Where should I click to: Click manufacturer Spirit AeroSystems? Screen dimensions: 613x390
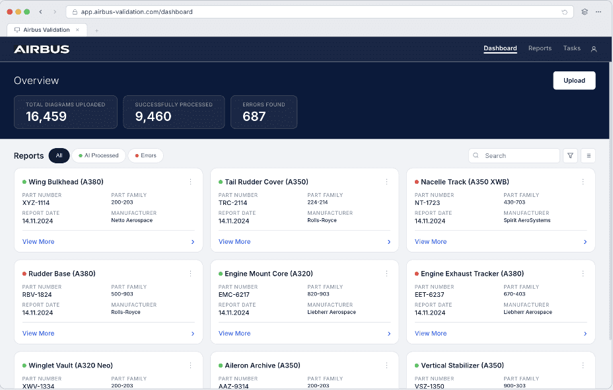[x=527, y=220]
